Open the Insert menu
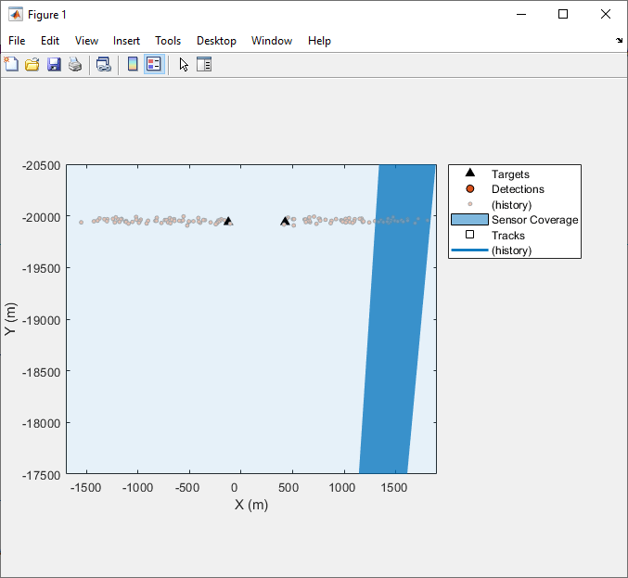This screenshot has width=628, height=578. tap(126, 41)
